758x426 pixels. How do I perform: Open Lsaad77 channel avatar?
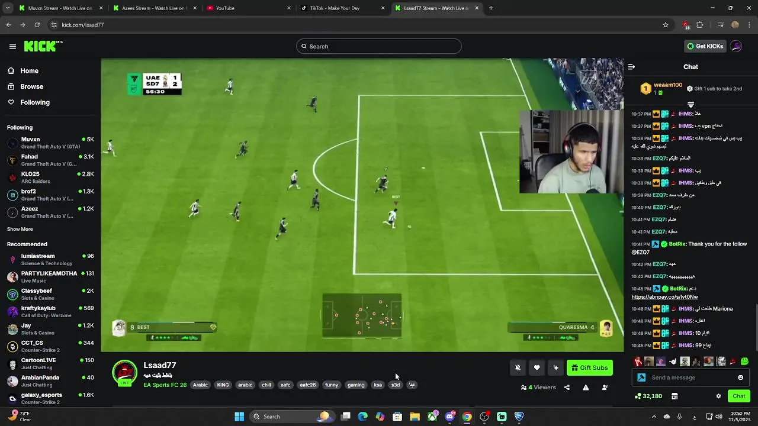click(124, 373)
